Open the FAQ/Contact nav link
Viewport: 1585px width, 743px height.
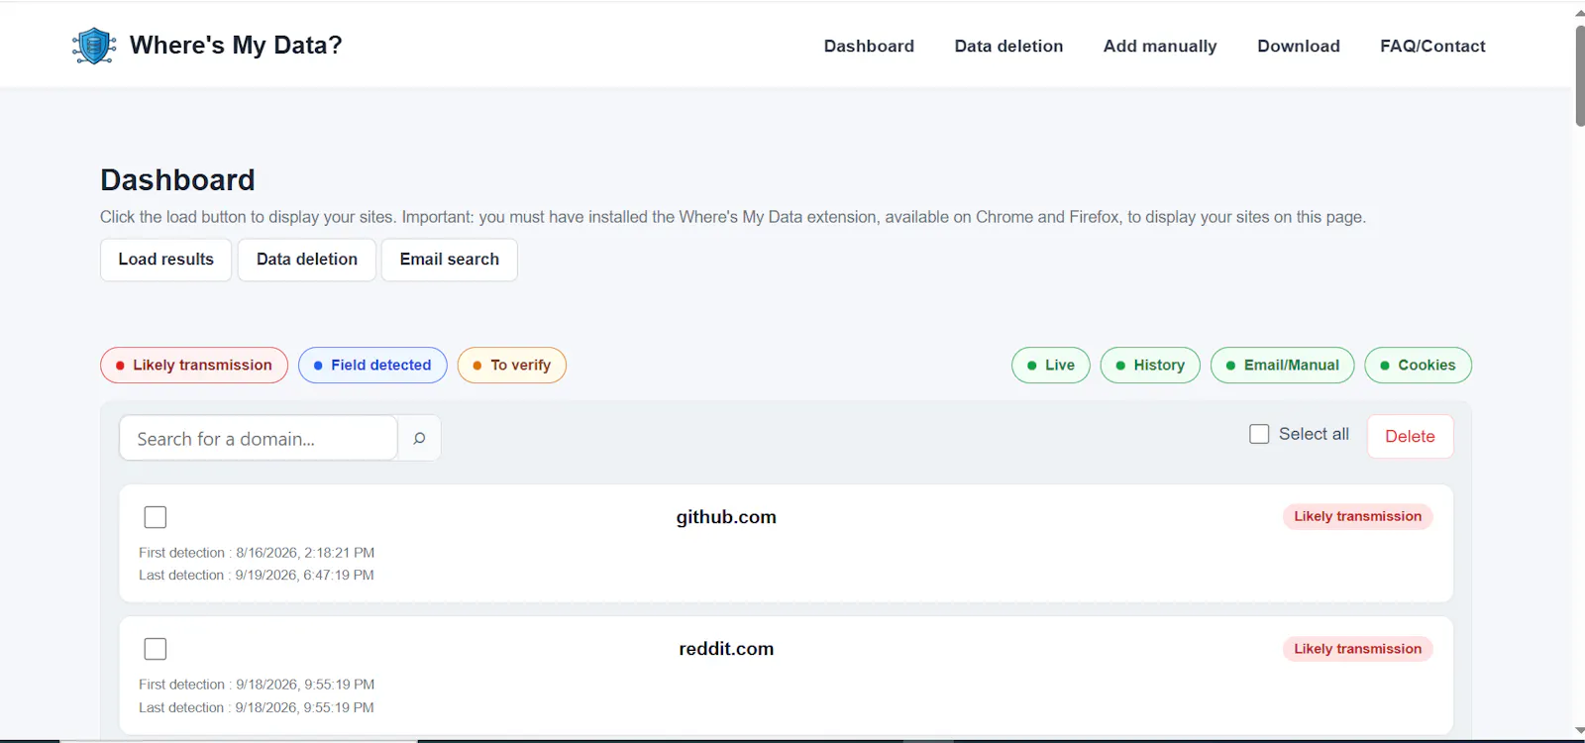[x=1432, y=46]
